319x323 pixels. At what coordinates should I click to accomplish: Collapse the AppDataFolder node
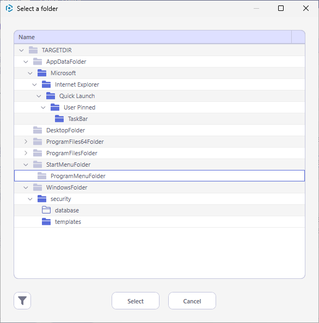point(26,62)
